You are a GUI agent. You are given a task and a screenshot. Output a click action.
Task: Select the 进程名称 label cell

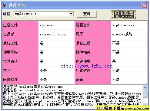pos(93,25)
